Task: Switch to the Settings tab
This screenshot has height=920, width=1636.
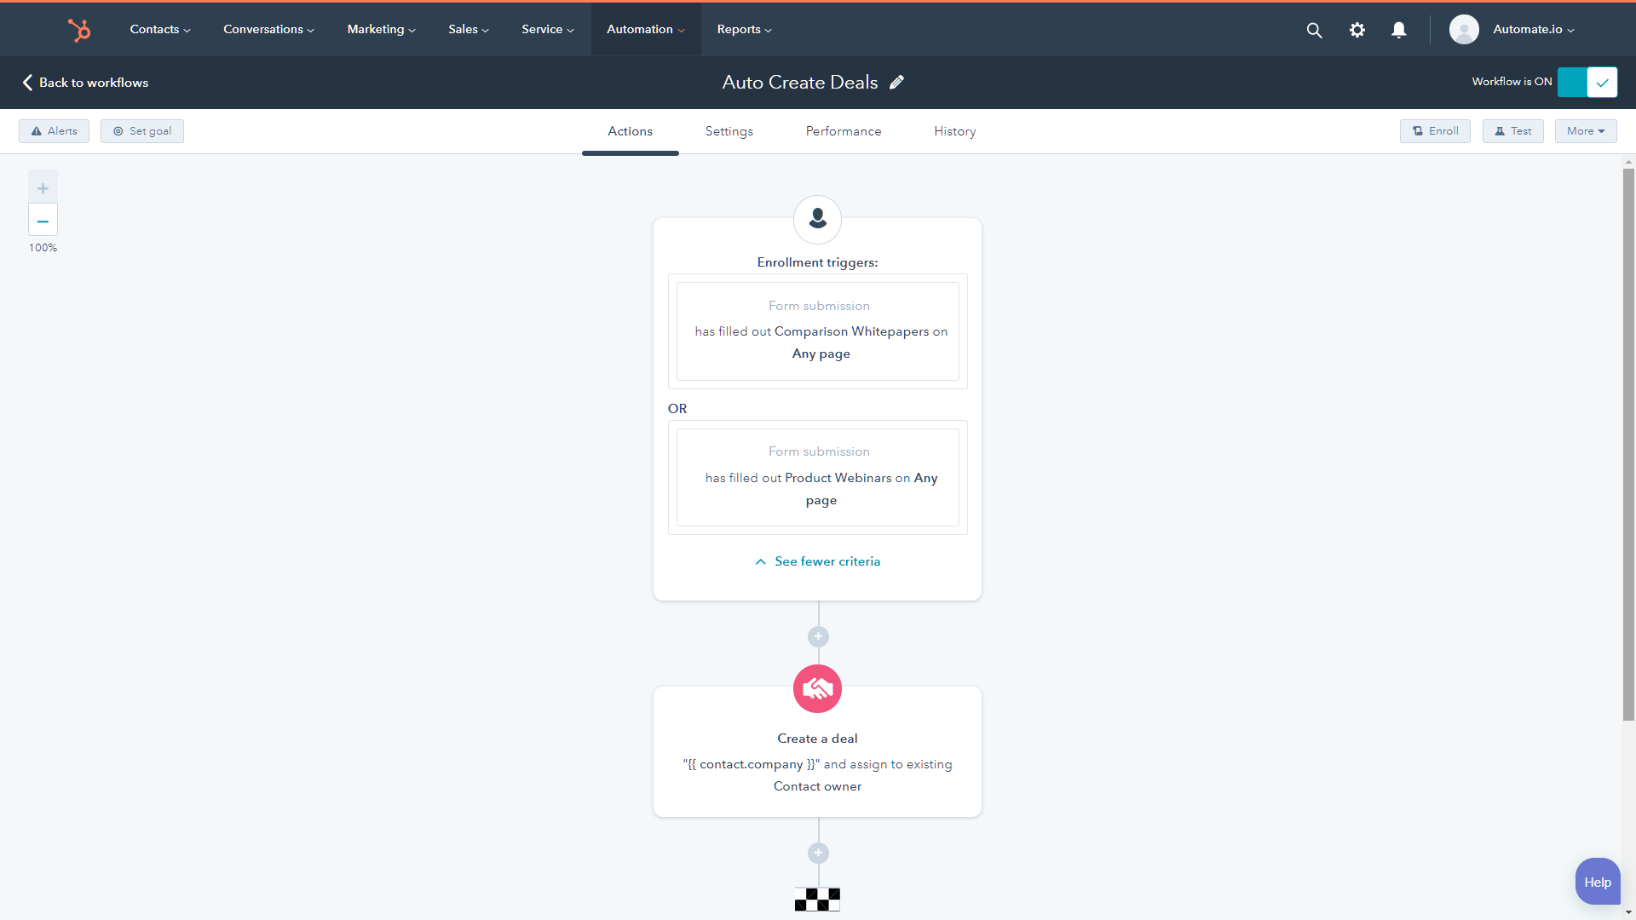Action: click(729, 130)
